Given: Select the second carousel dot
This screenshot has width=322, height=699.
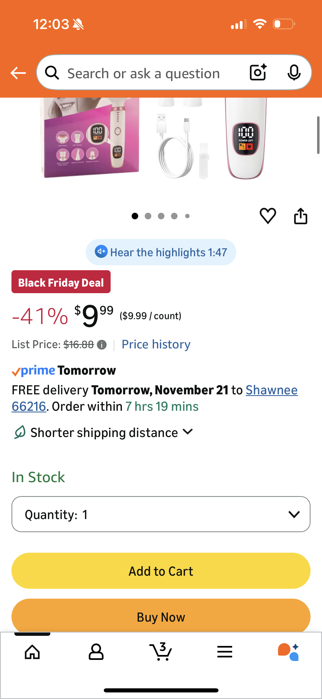Looking at the screenshot, I should (148, 216).
